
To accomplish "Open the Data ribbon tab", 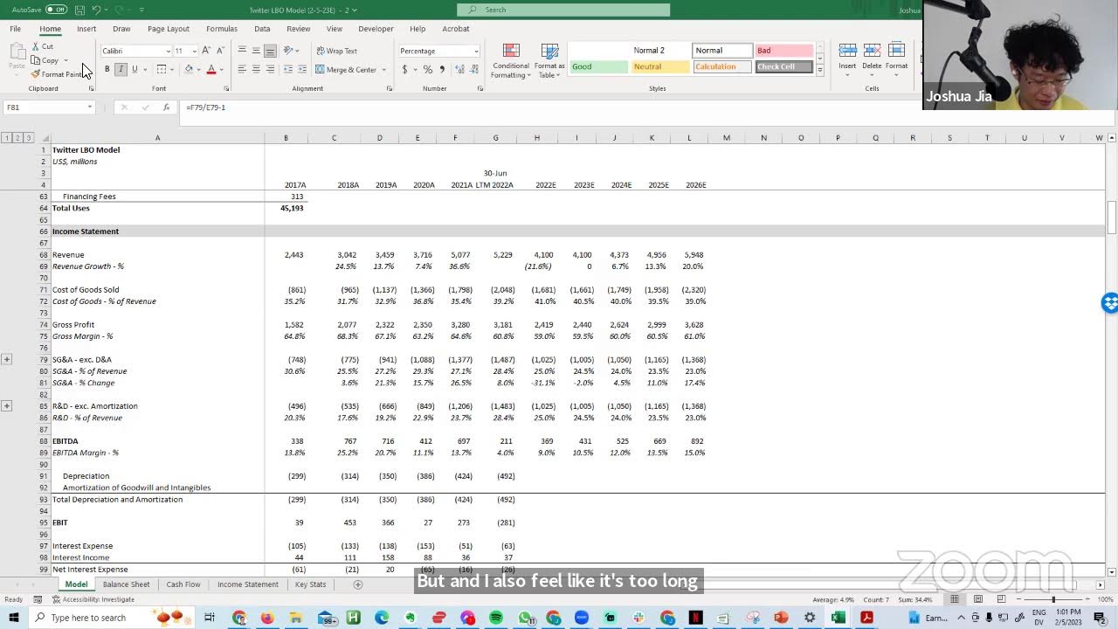I will click(262, 29).
